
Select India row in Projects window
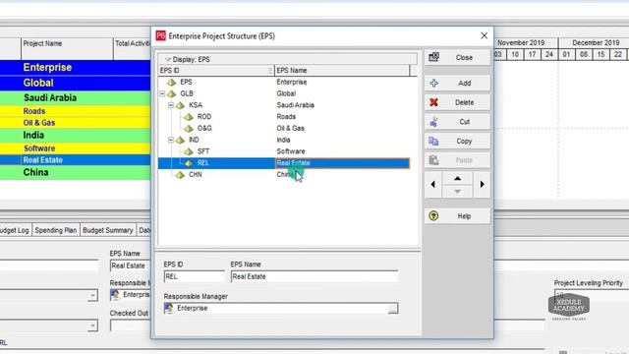(x=75, y=136)
